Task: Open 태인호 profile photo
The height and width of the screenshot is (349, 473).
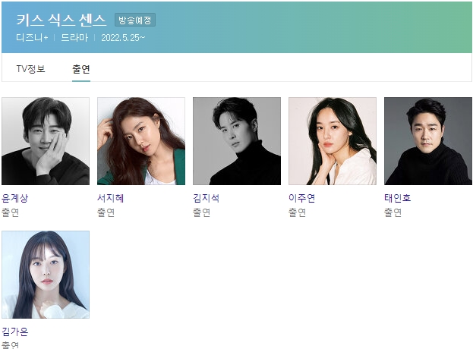Action: pos(428,141)
